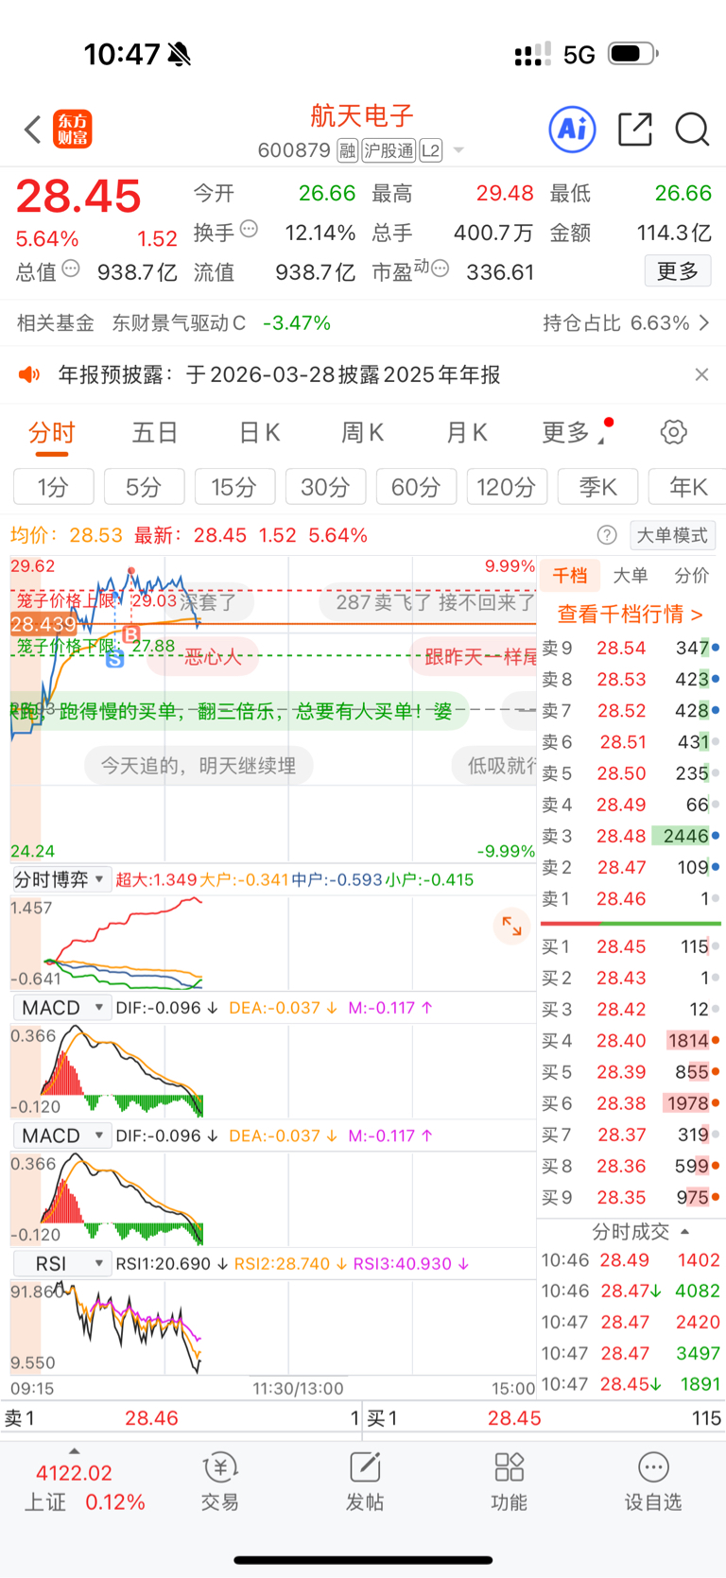Viewport: 726px width, 1578px height.
Task: Open the first MACD indicator dropdown
Action: coord(61,1008)
